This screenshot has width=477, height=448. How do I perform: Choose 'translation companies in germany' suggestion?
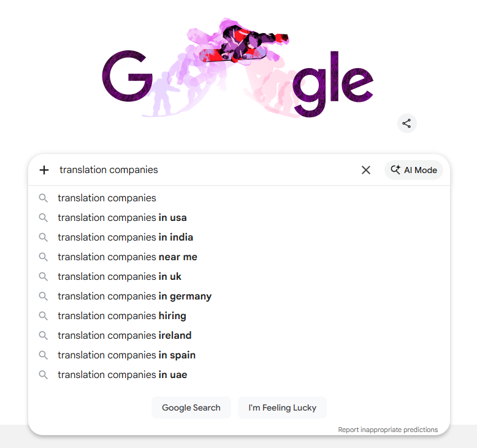coord(134,296)
